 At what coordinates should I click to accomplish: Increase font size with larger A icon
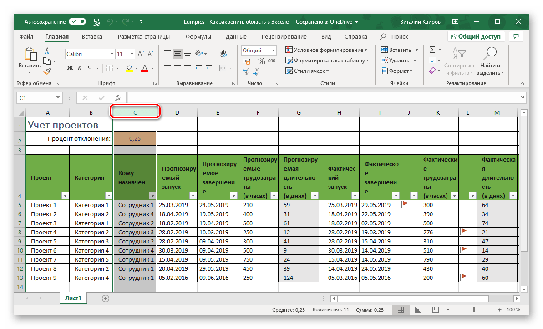click(x=141, y=54)
